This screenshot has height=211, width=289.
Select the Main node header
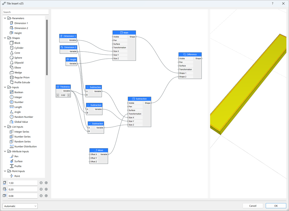click(124, 33)
